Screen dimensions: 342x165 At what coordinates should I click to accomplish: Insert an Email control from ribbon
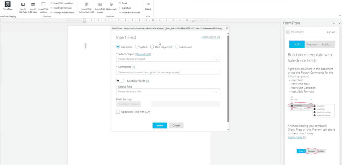[123, 3]
